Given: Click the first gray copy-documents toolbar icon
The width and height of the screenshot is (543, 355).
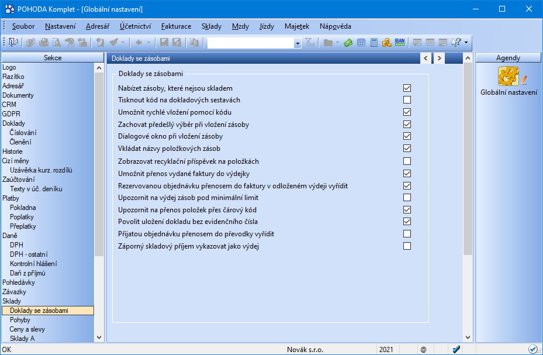Looking at the screenshot, I should pos(31,43).
